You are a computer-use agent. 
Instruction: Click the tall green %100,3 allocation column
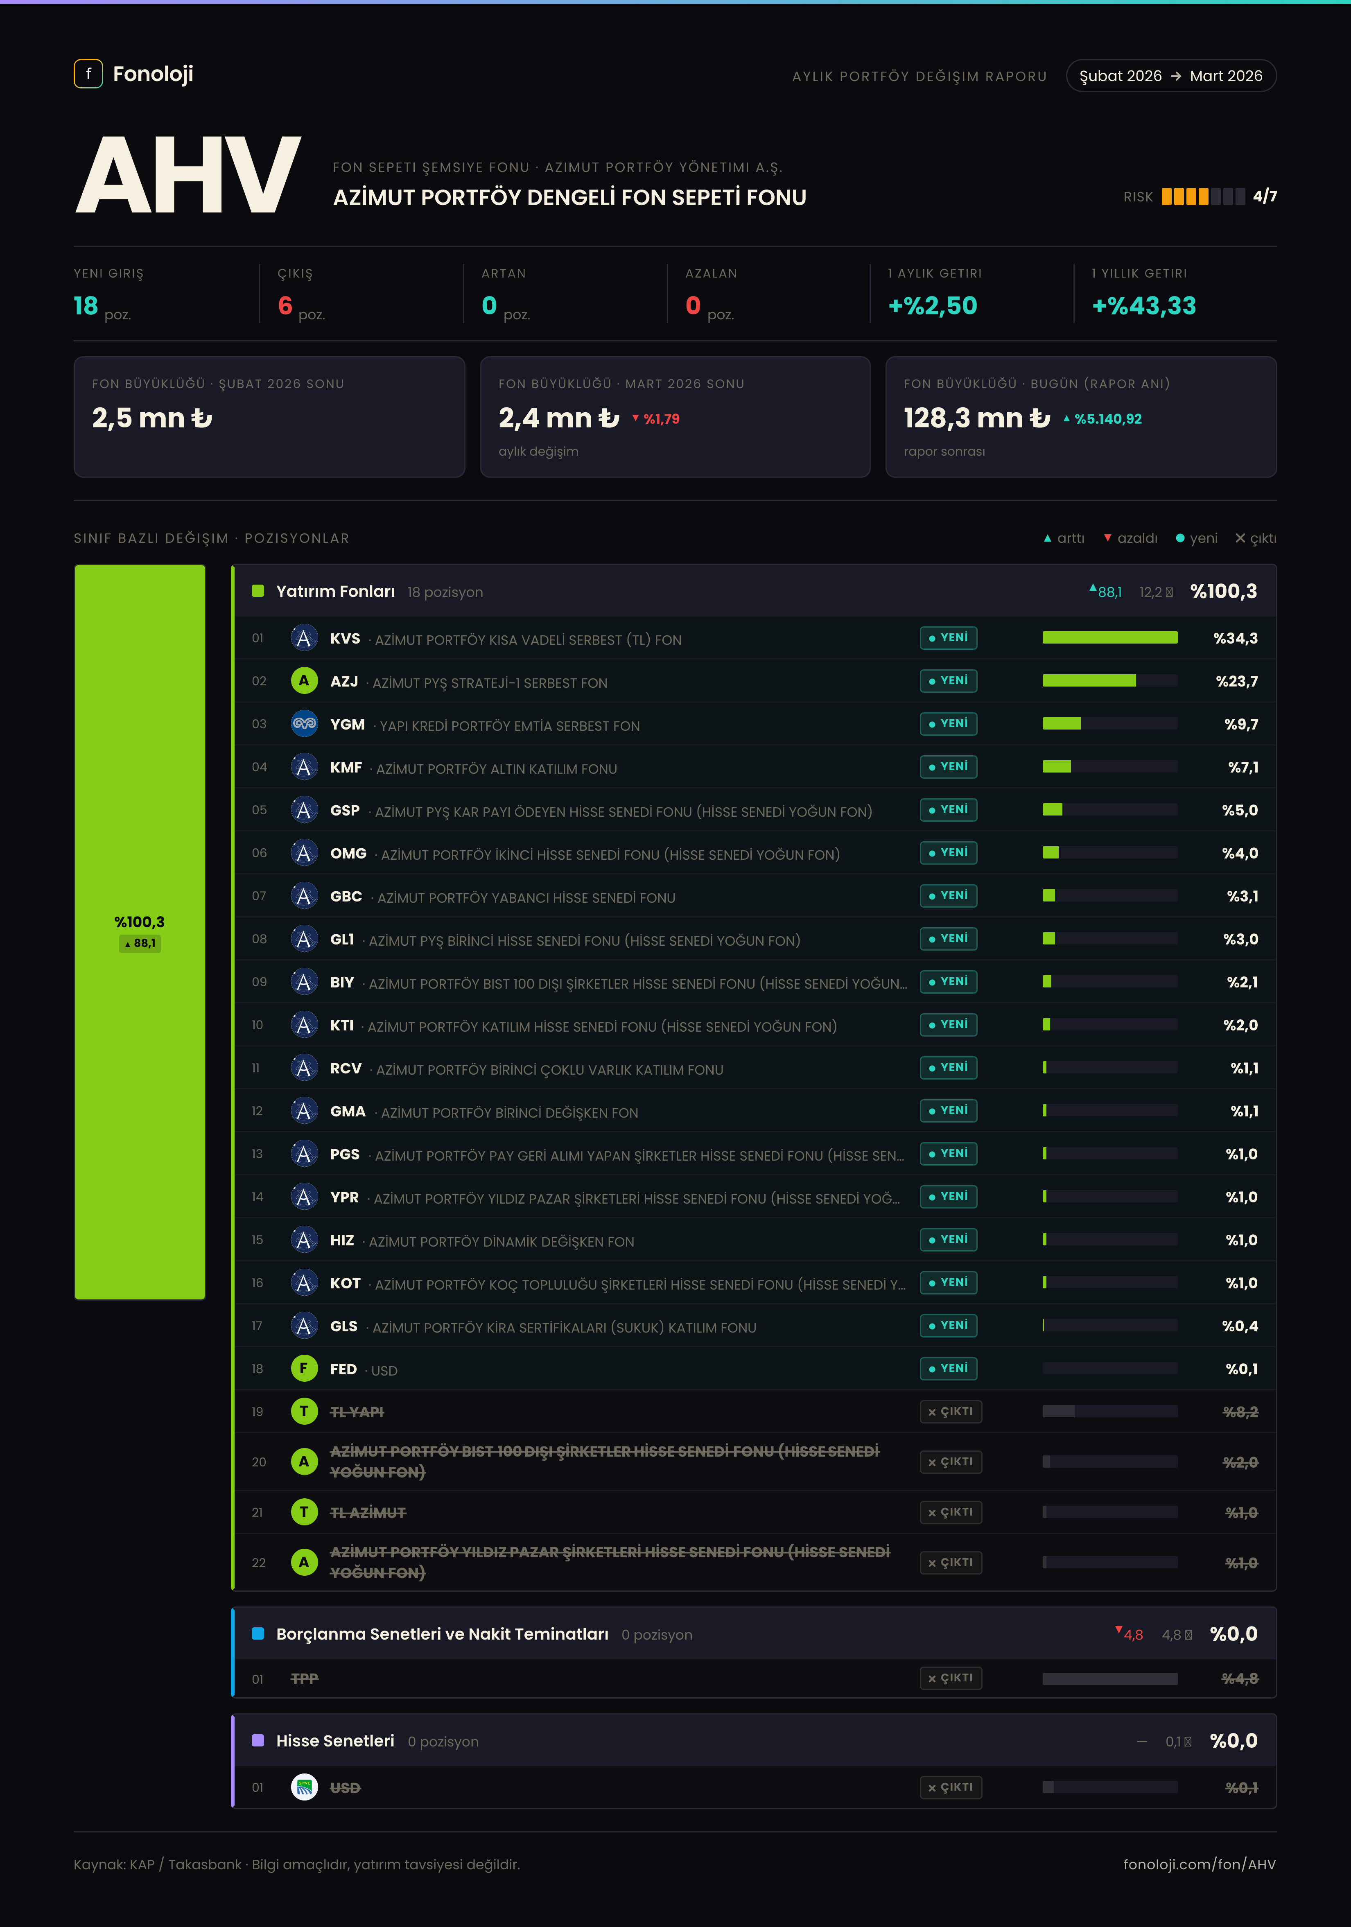point(140,932)
